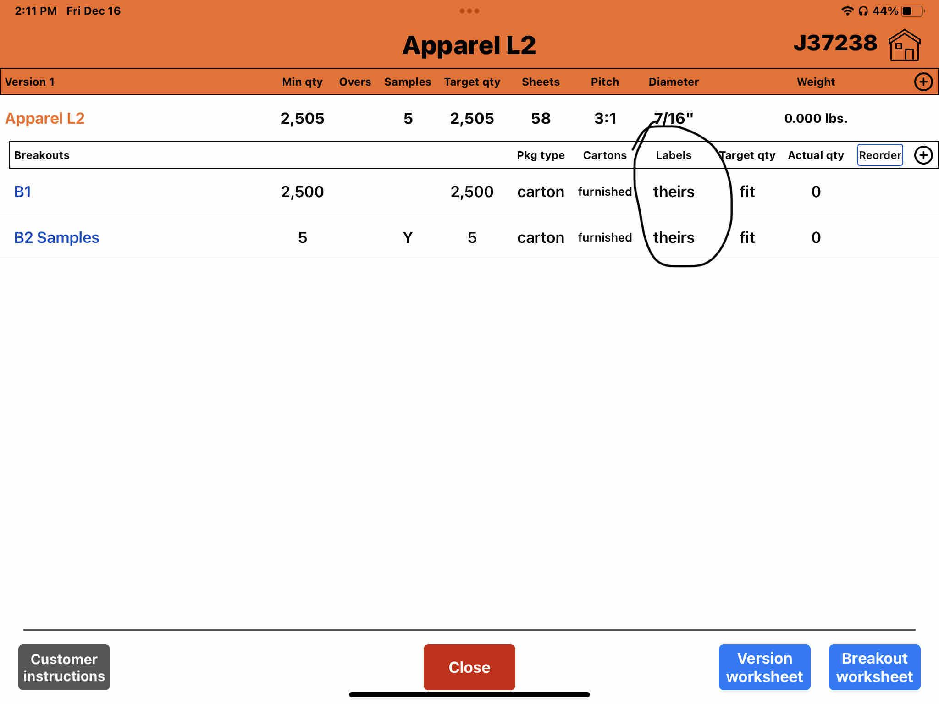Open the Breakout worksheet
939x704 pixels.
(x=874, y=667)
